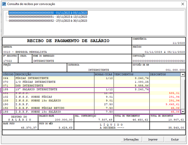Click the total de descontos 10.907,62

click(176, 120)
